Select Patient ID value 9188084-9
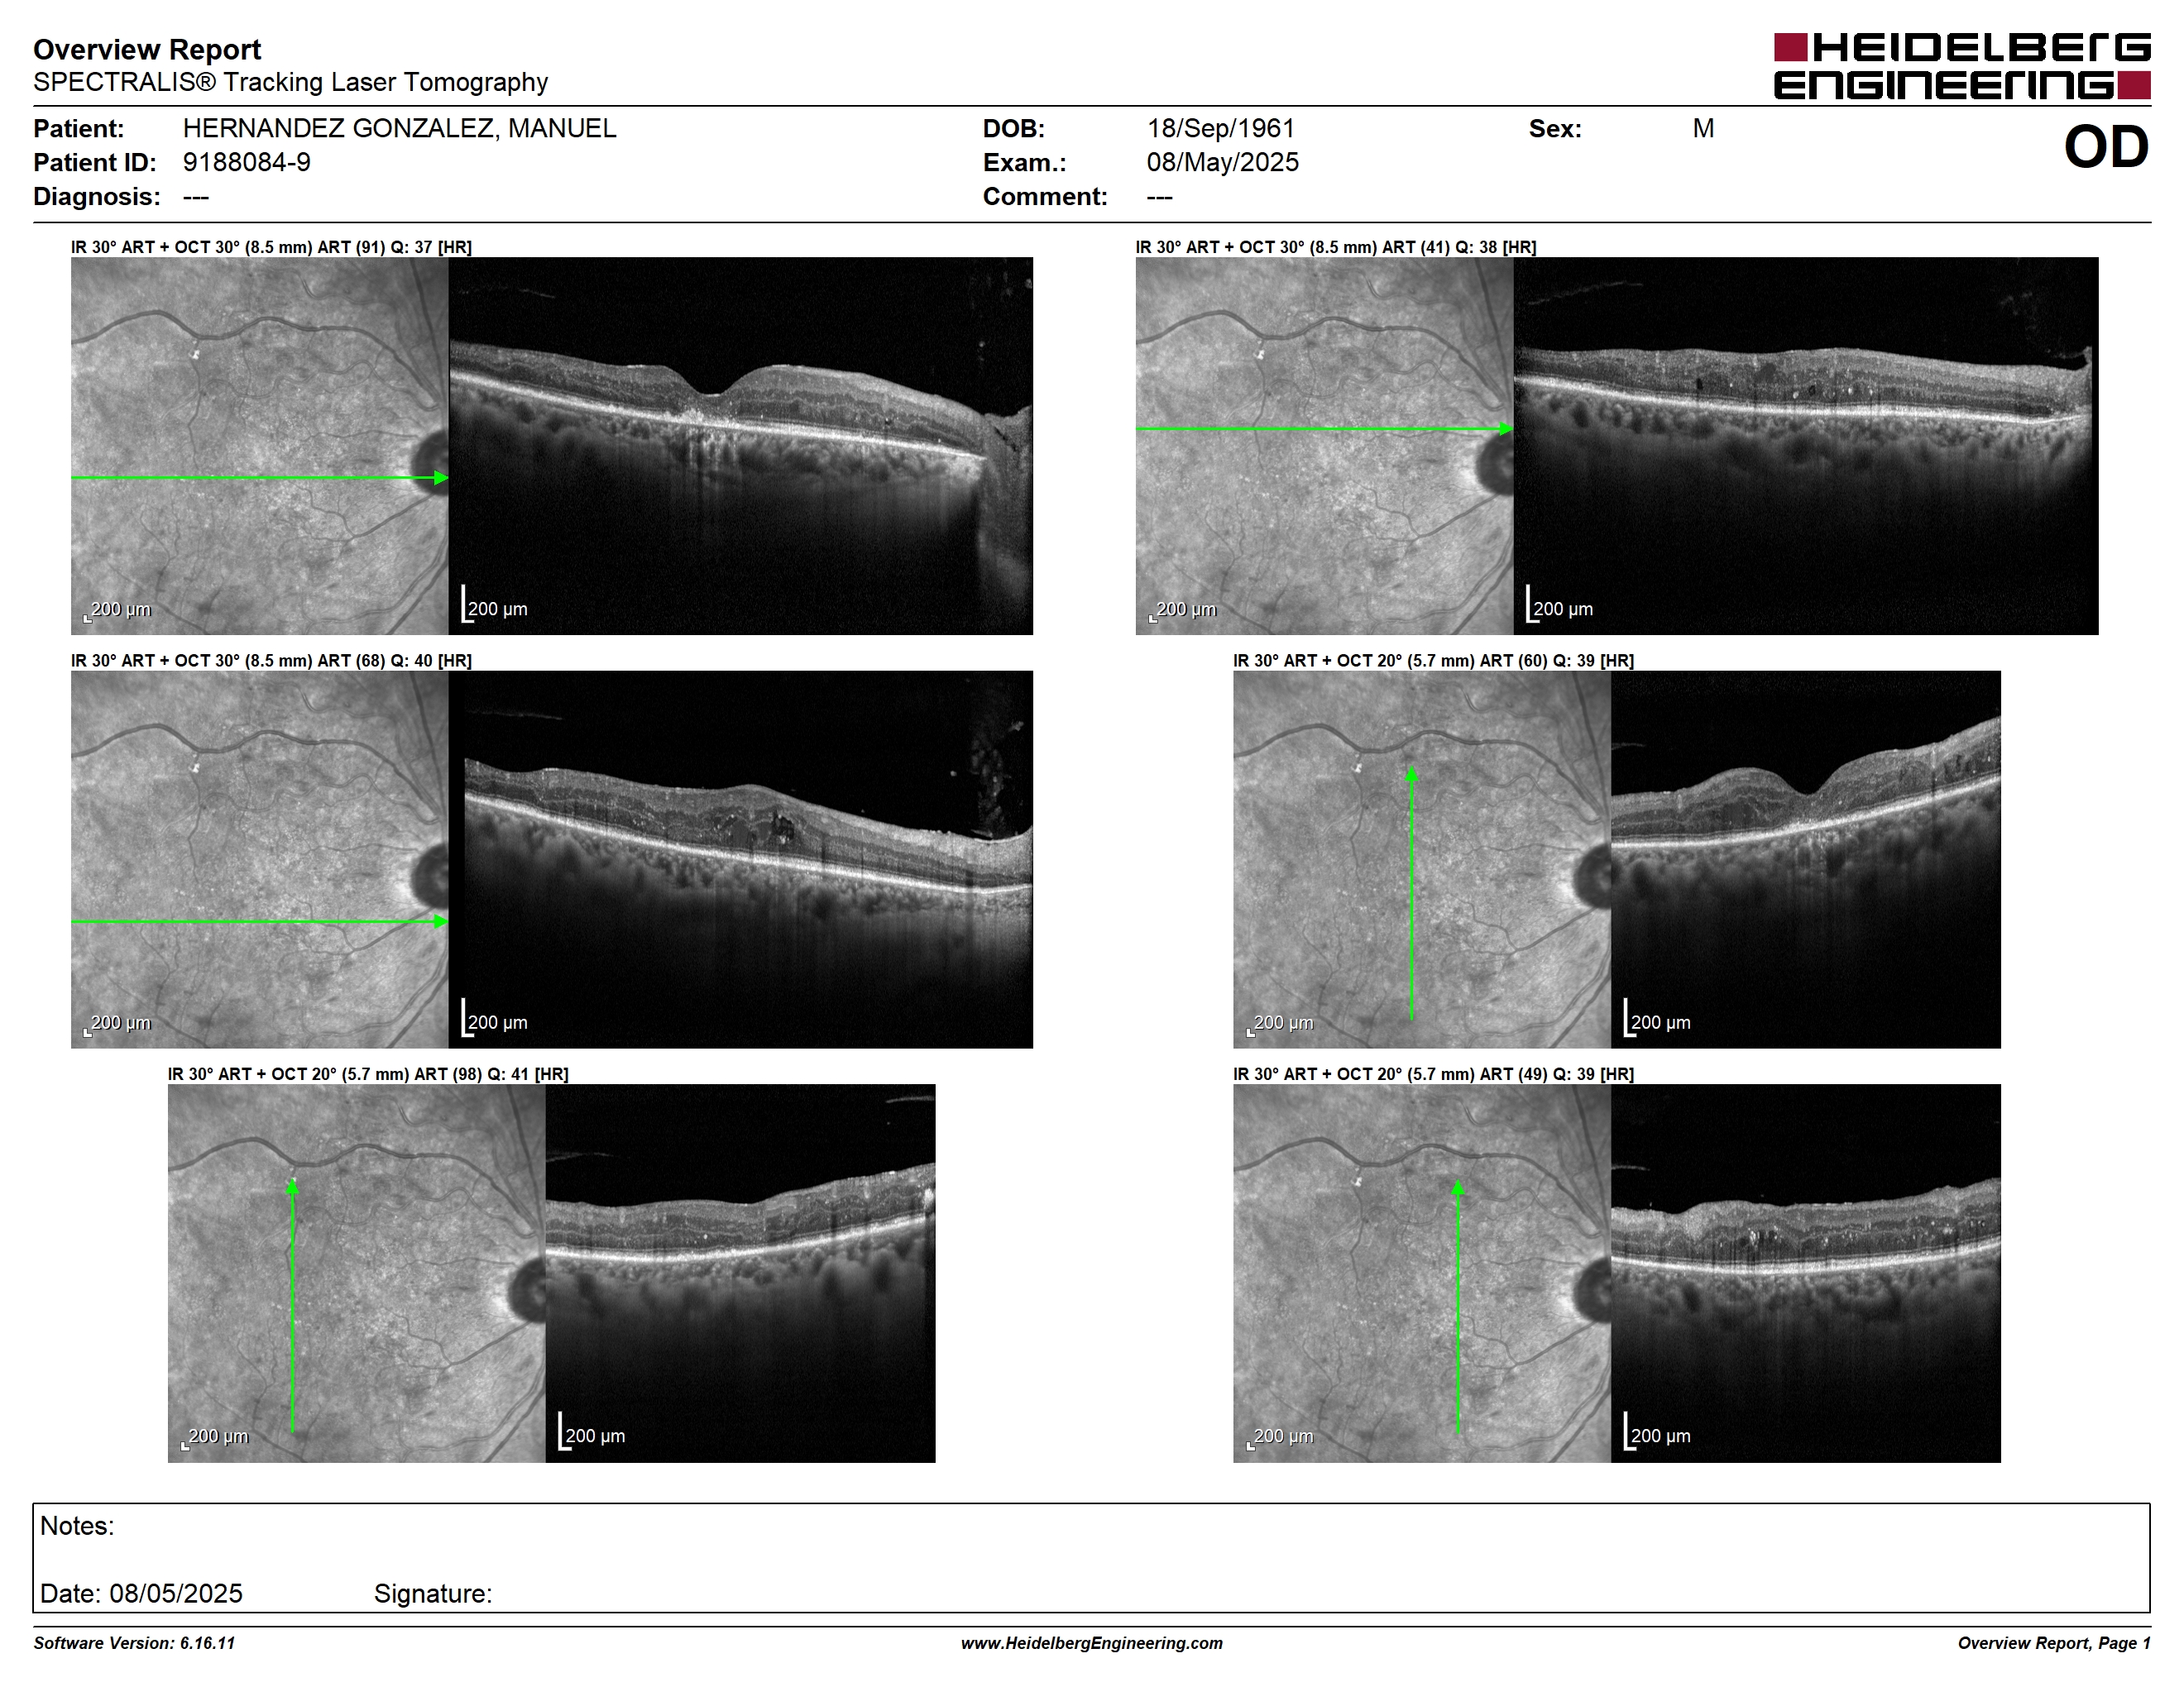The width and height of the screenshot is (2184, 1687). pos(246,162)
